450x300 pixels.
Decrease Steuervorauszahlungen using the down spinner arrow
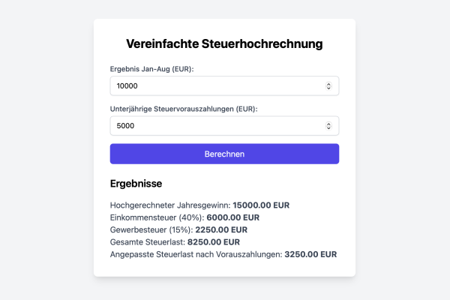click(x=328, y=128)
